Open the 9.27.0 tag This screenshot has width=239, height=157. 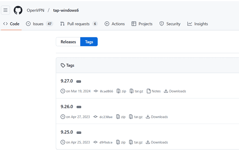click(x=67, y=81)
